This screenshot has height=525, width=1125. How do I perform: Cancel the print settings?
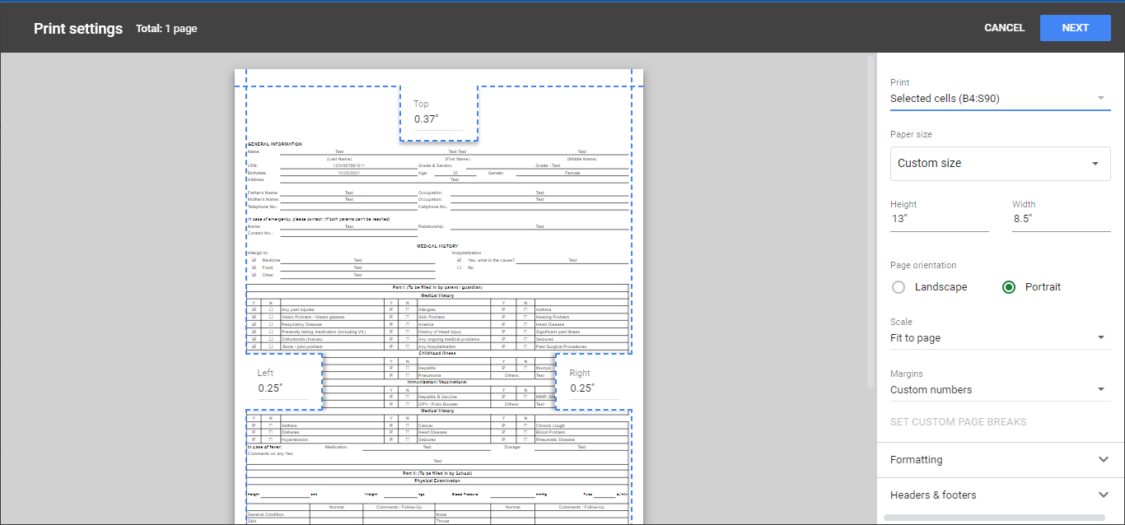[1005, 28]
